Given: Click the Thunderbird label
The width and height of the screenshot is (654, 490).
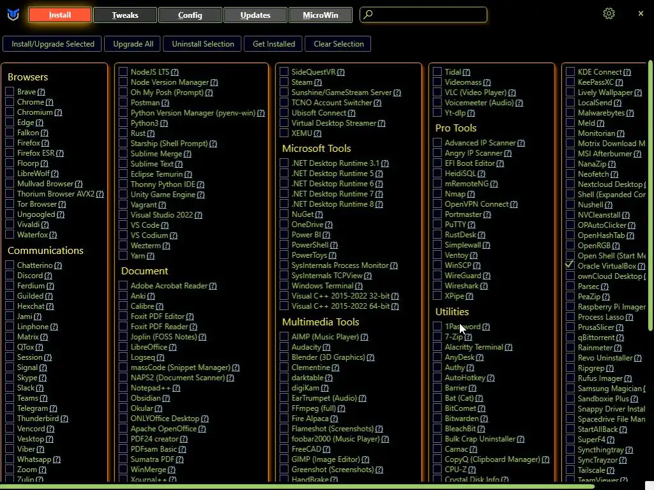Looking at the screenshot, I should (x=38, y=419).
